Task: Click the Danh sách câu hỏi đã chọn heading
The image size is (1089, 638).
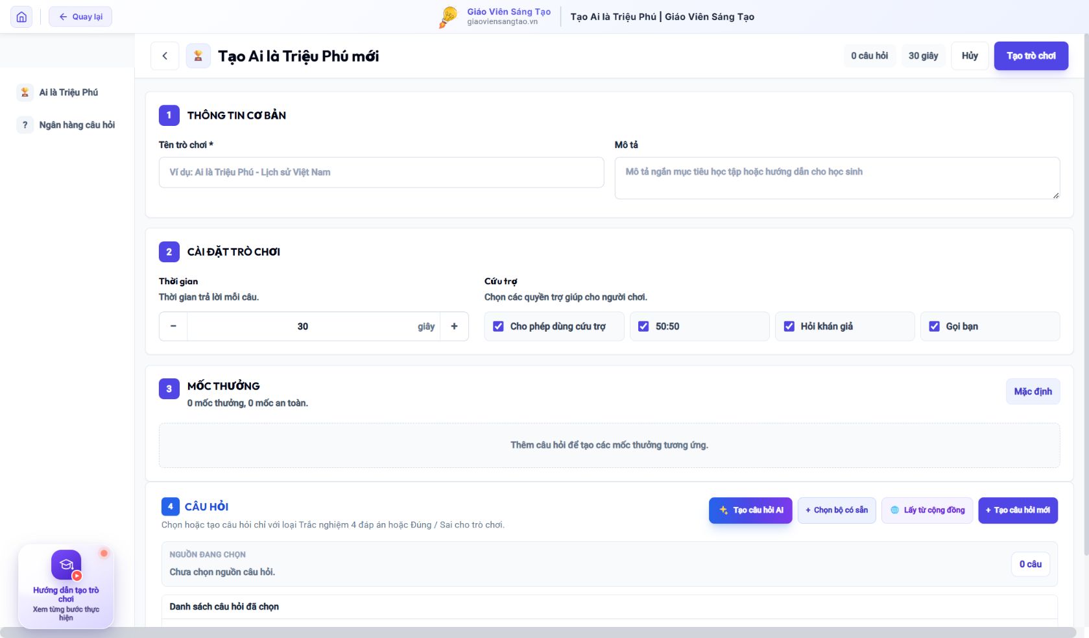Action: coord(224,606)
